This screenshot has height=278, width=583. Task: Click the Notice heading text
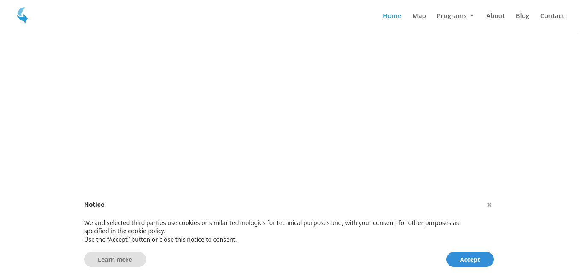(x=94, y=205)
